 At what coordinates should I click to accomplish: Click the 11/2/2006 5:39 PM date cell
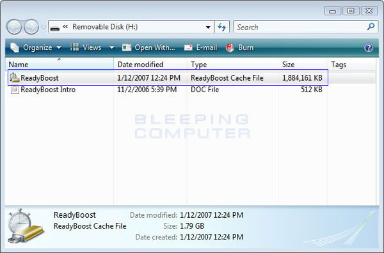pos(147,90)
